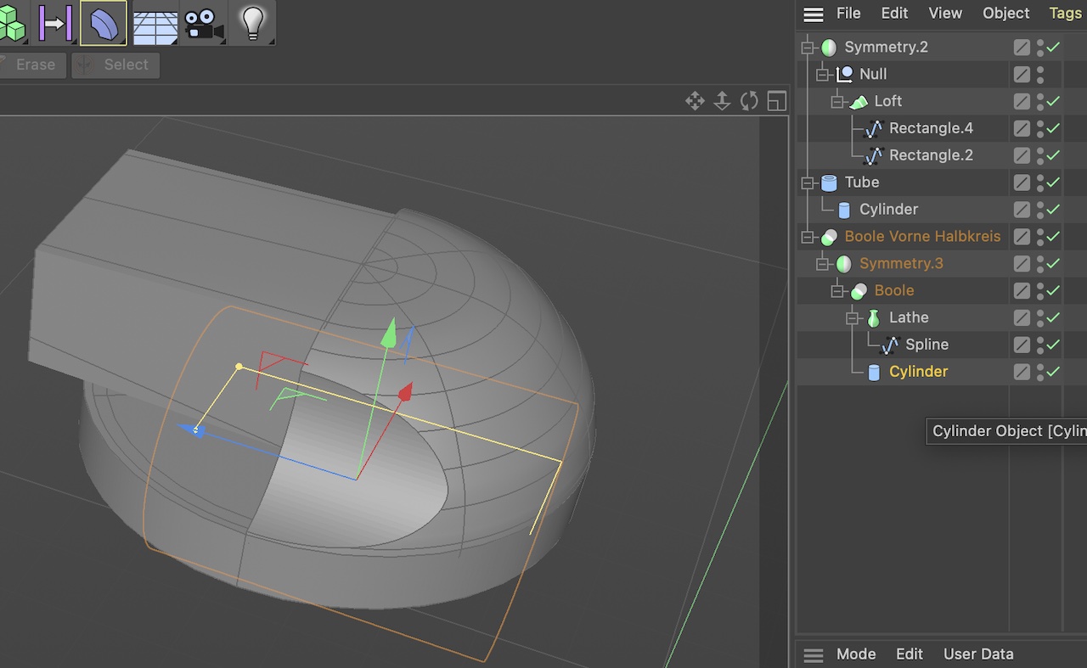
Task: Click the Cylinder icon under Tube
Action: coord(844,210)
